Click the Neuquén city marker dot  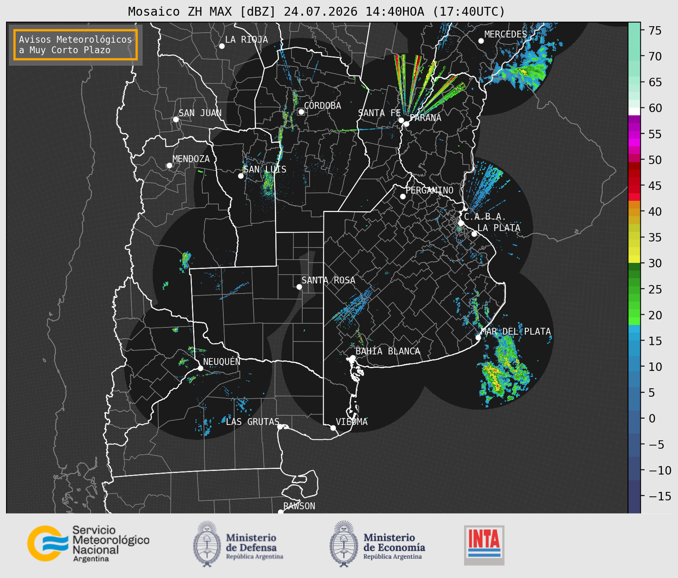click(x=200, y=368)
